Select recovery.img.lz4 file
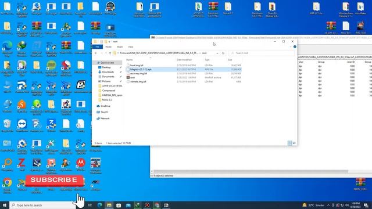Screen dimensions: 372x209 tap(138, 74)
